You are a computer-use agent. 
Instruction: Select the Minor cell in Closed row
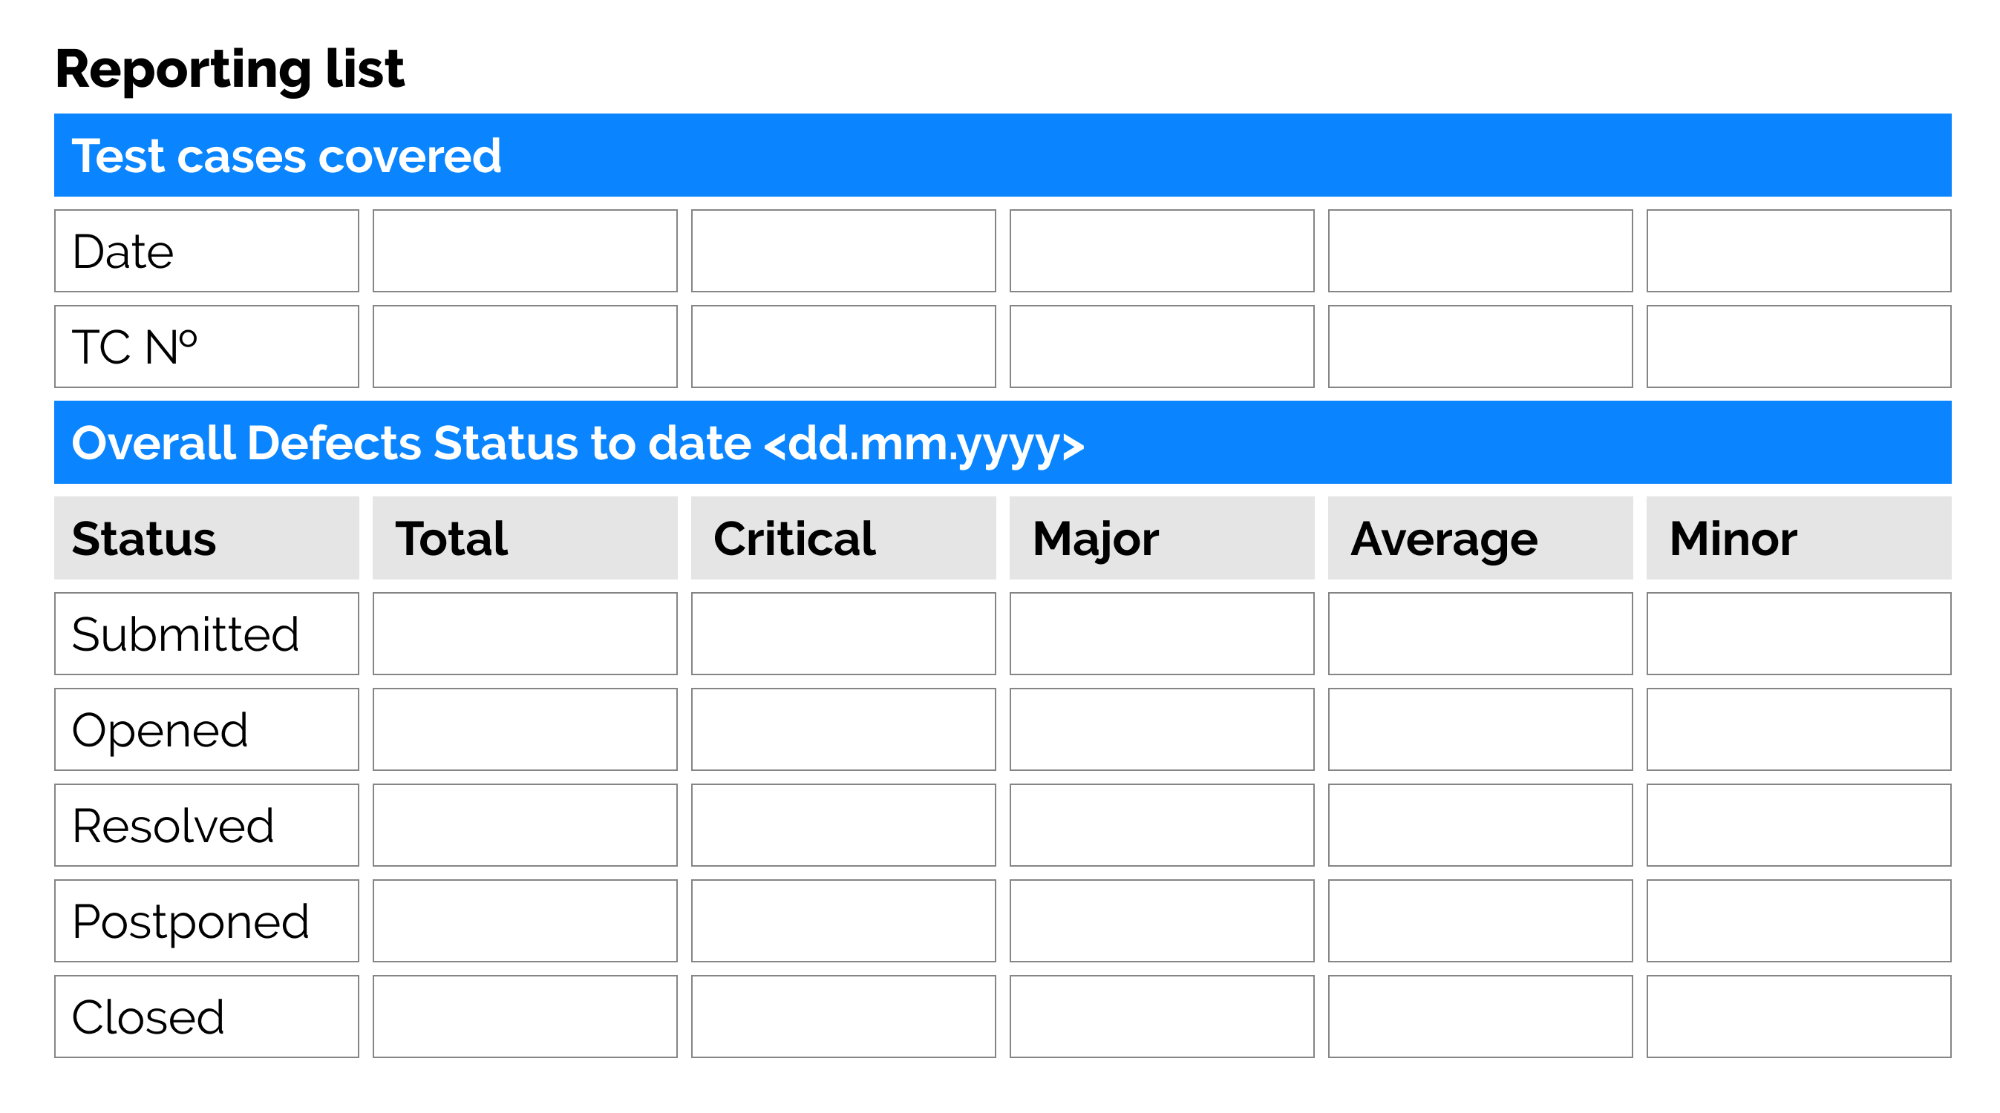point(1798,1017)
